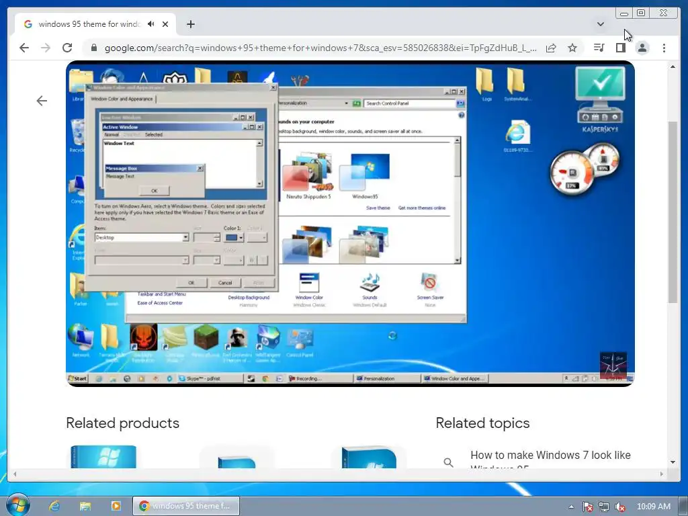Image resolution: width=688 pixels, height=516 pixels.
Task: Launch Internet Explorer from the taskbar
Action: tap(54, 506)
